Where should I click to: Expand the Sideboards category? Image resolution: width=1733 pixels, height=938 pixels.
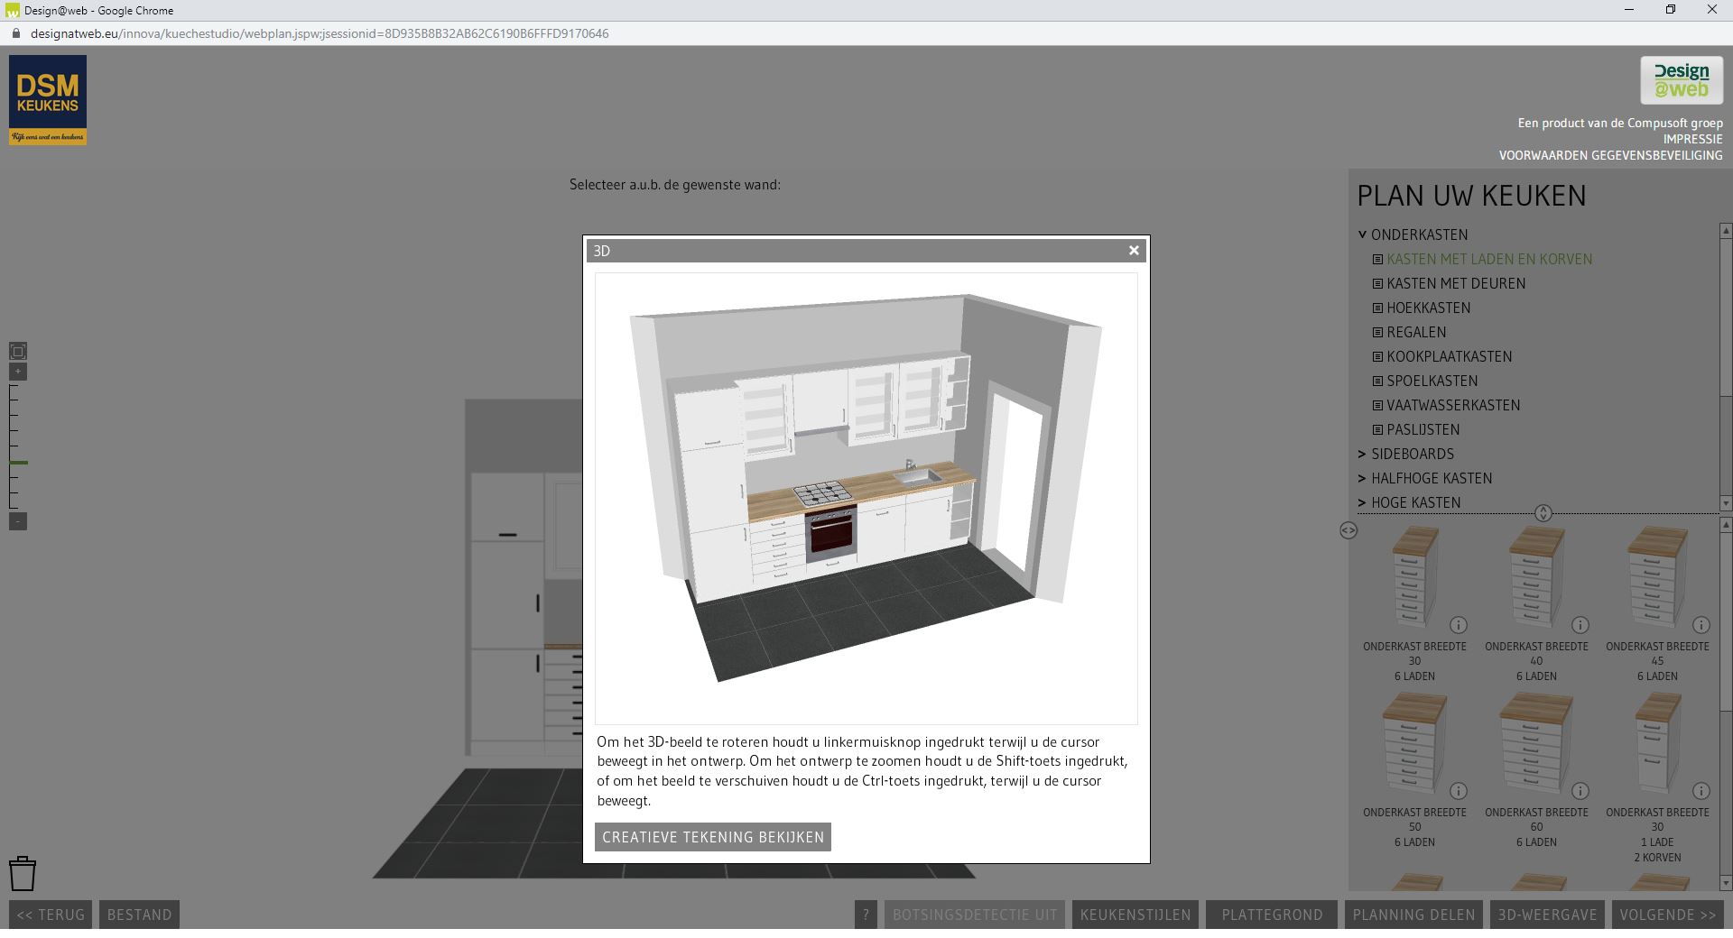pos(1362,454)
